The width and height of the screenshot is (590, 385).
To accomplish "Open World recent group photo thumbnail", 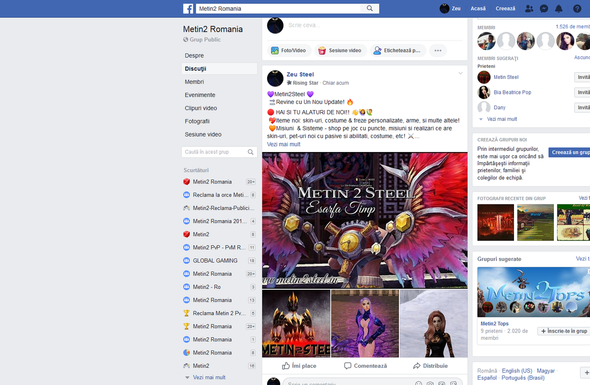I will click(535, 223).
